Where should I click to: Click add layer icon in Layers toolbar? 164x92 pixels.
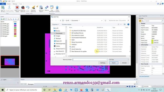[2, 19]
